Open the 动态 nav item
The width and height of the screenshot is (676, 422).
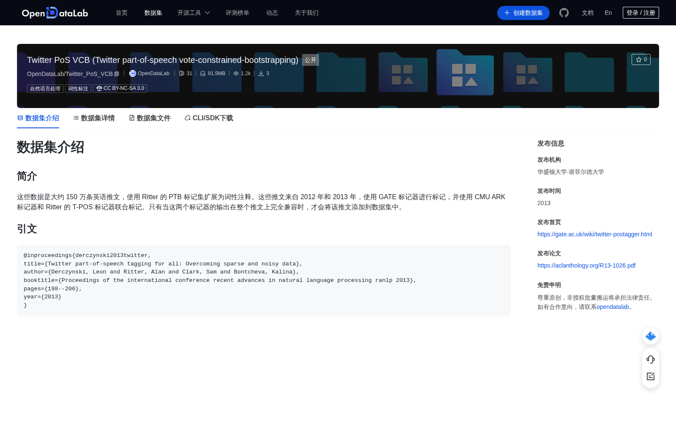[272, 13]
